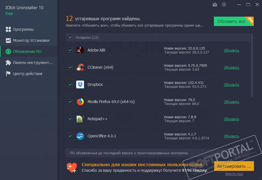
Task: Click the Обновить все button
Action: 234,21
